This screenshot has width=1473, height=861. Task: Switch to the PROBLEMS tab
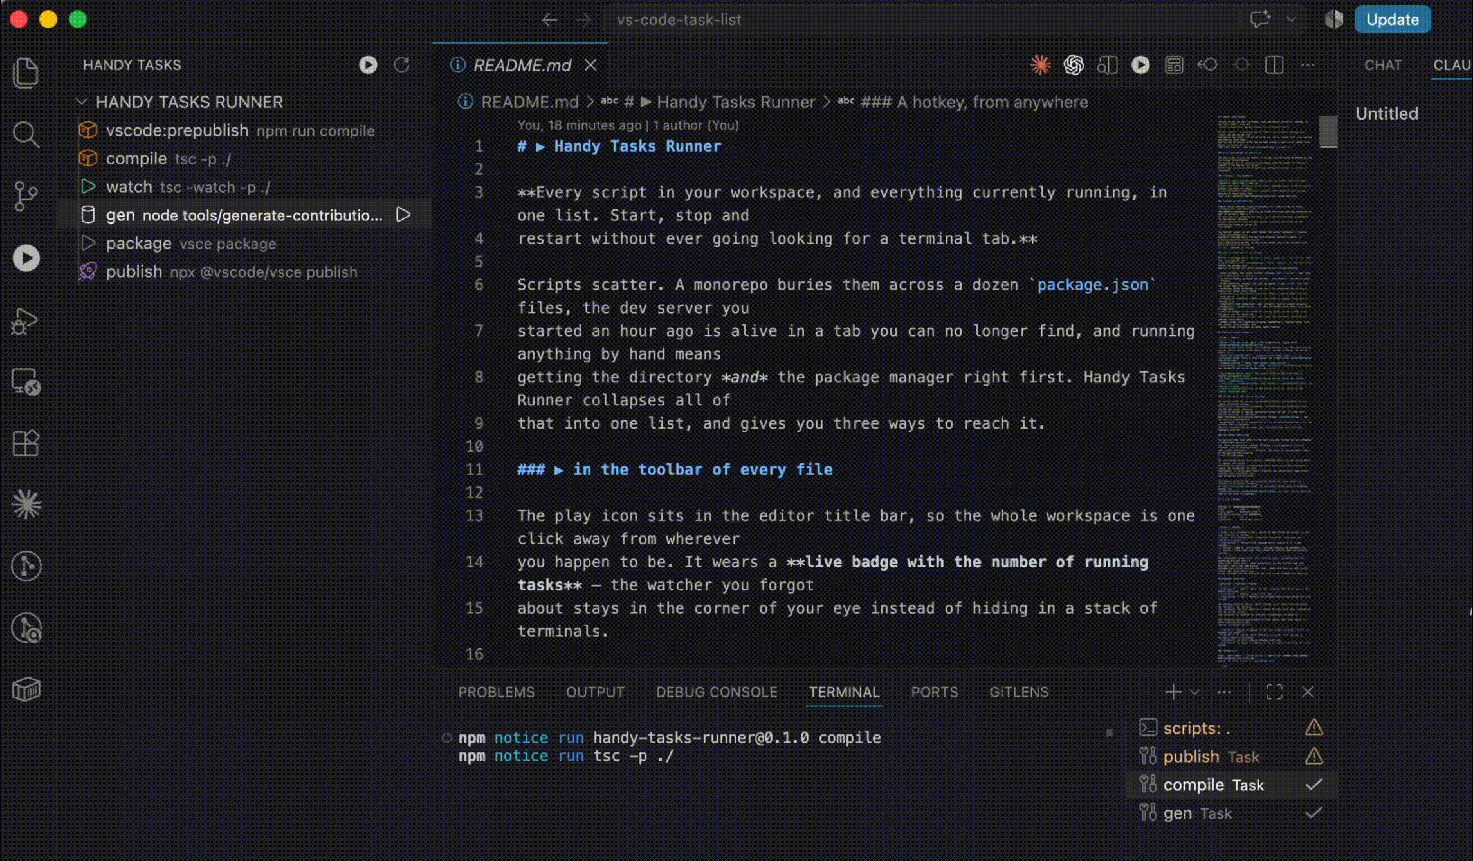click(x=496, y=692)
